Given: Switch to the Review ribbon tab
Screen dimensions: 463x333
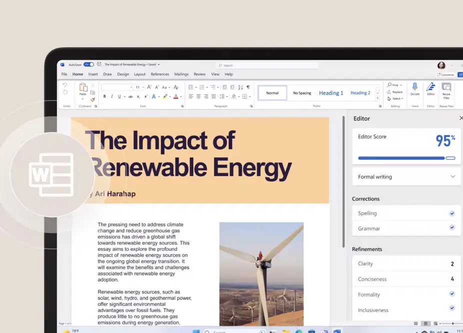Looking at the screenshot, I should pyautogui.click(x=199, y=74).
